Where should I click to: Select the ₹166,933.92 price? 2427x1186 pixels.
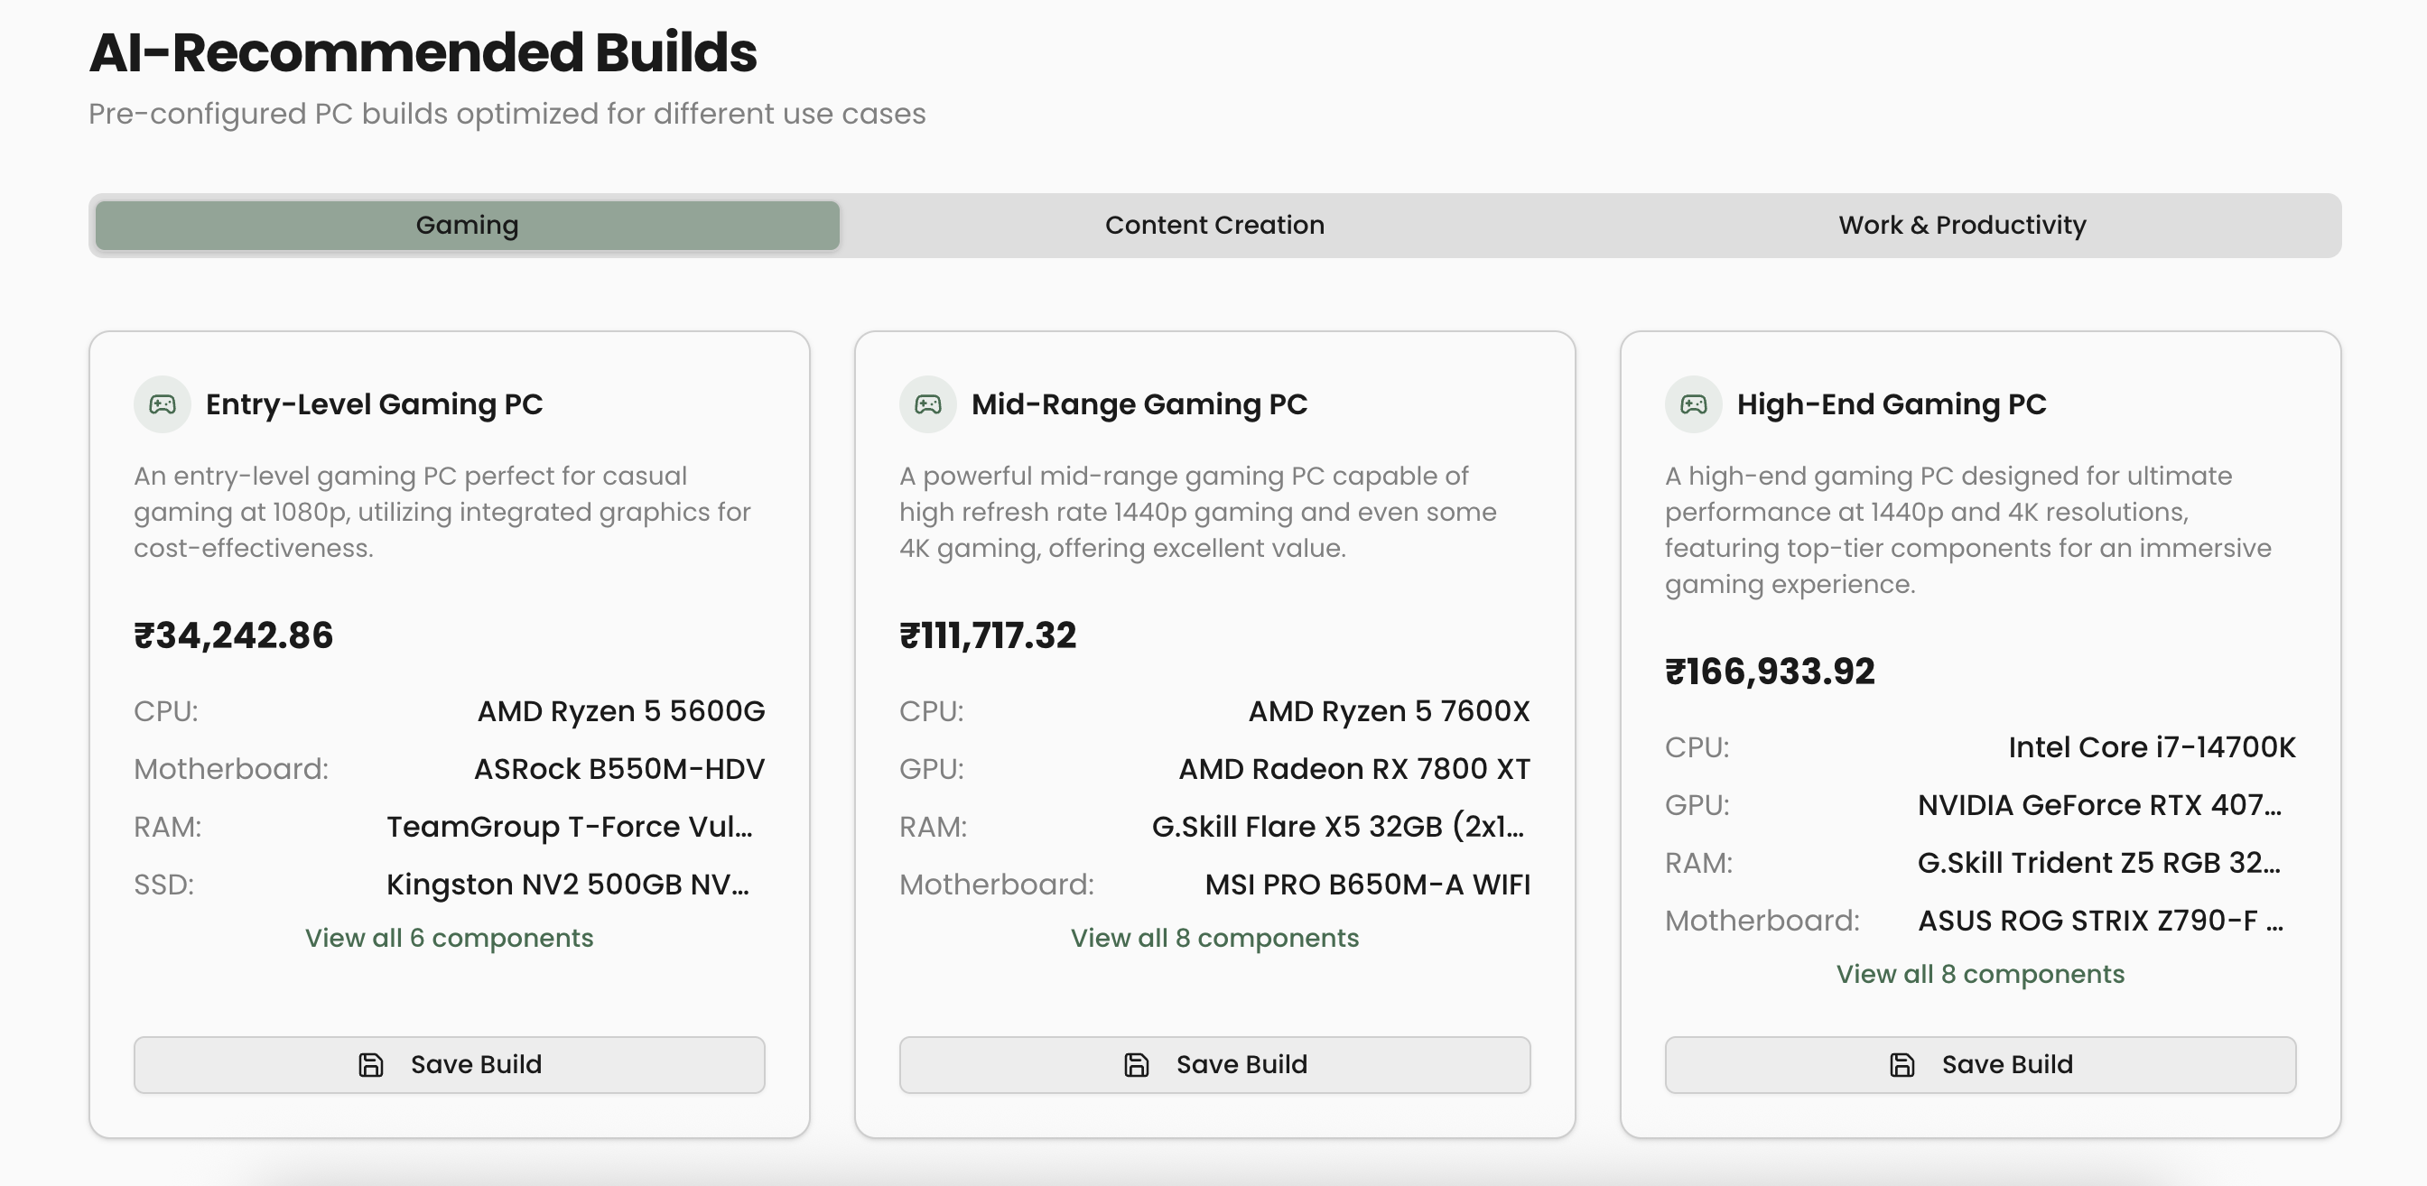[1771, 672]
